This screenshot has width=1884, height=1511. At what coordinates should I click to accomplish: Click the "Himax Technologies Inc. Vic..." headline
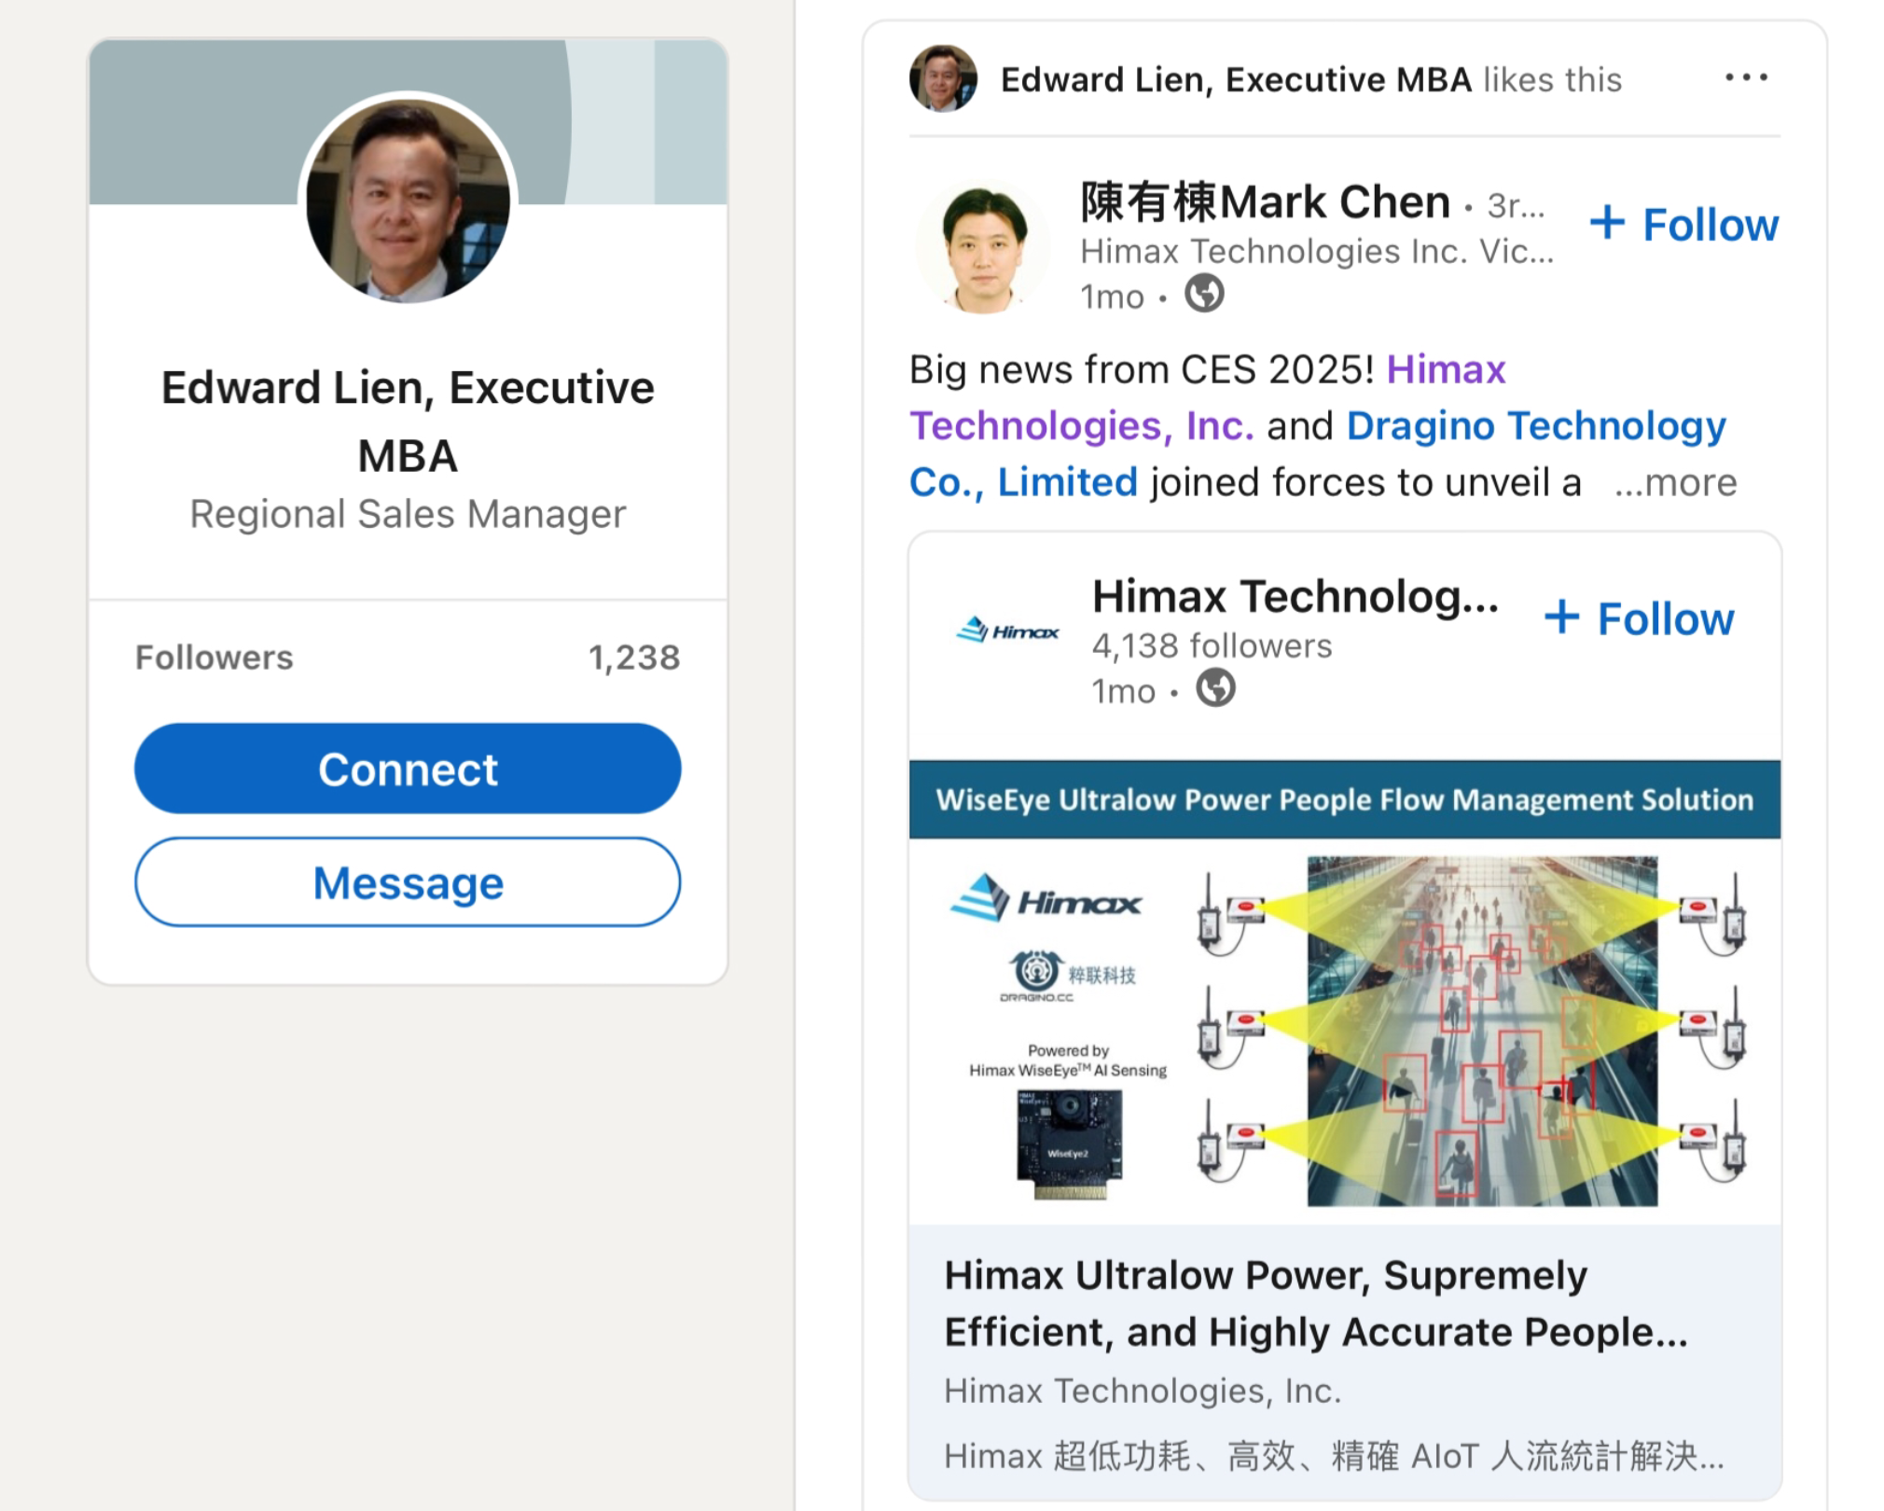pyautogui.click(x=1317, y=251)
